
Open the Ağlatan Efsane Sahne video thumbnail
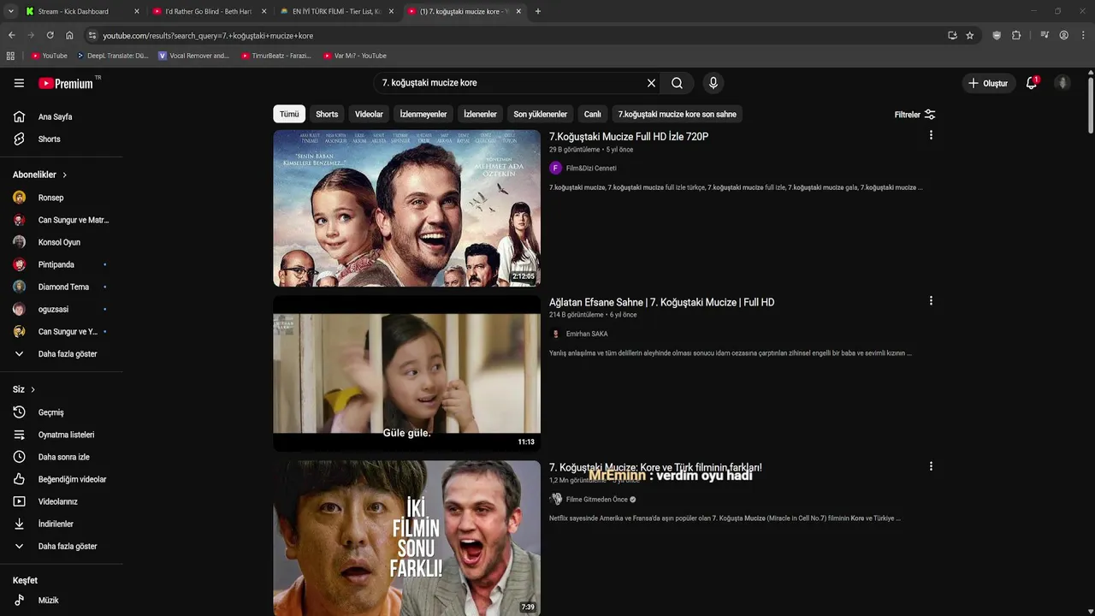407,373
